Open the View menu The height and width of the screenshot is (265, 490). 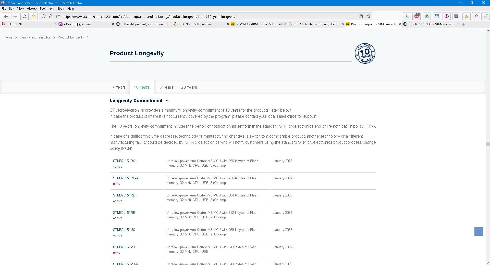click(x=20, y=9)
